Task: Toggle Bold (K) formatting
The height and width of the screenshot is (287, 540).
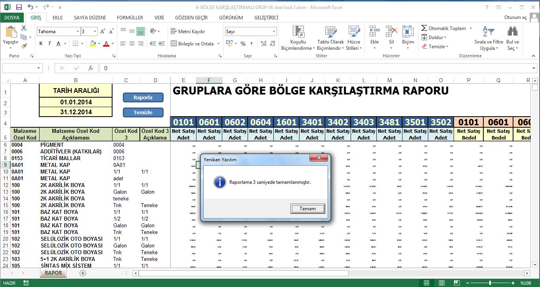Action: point(41,44)
